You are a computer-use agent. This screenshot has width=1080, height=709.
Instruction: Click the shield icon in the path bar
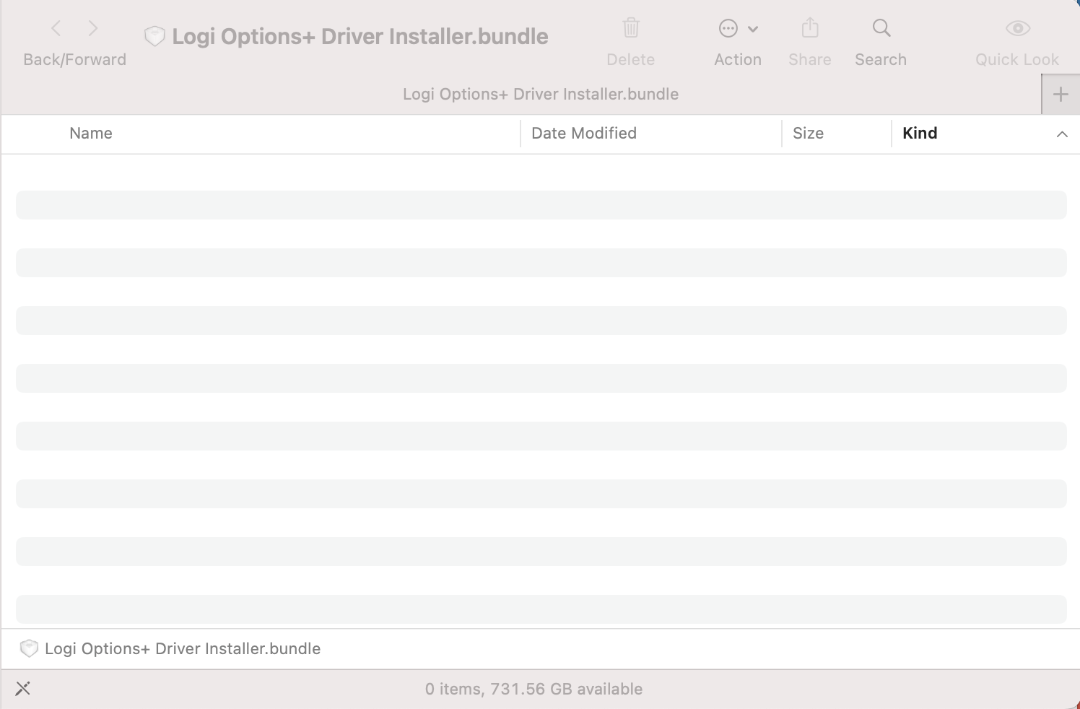pyautogui.click(x=29, y=648)
